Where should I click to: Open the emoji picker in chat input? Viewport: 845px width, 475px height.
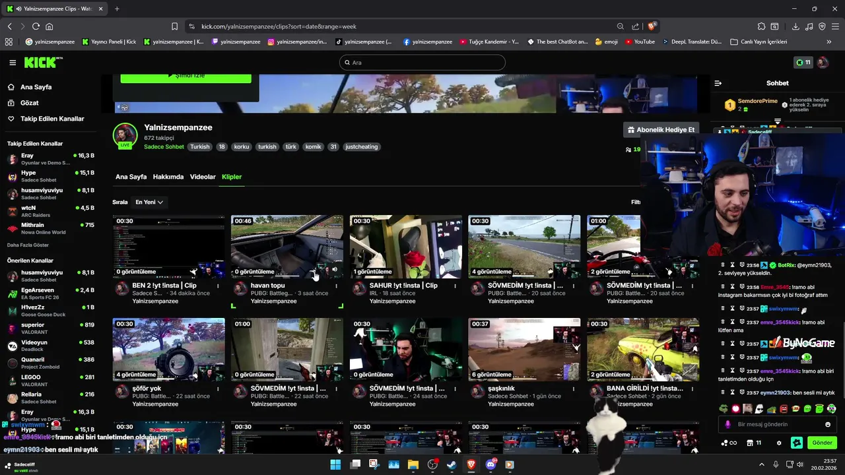pyautogui.click(x=828, y=424)
